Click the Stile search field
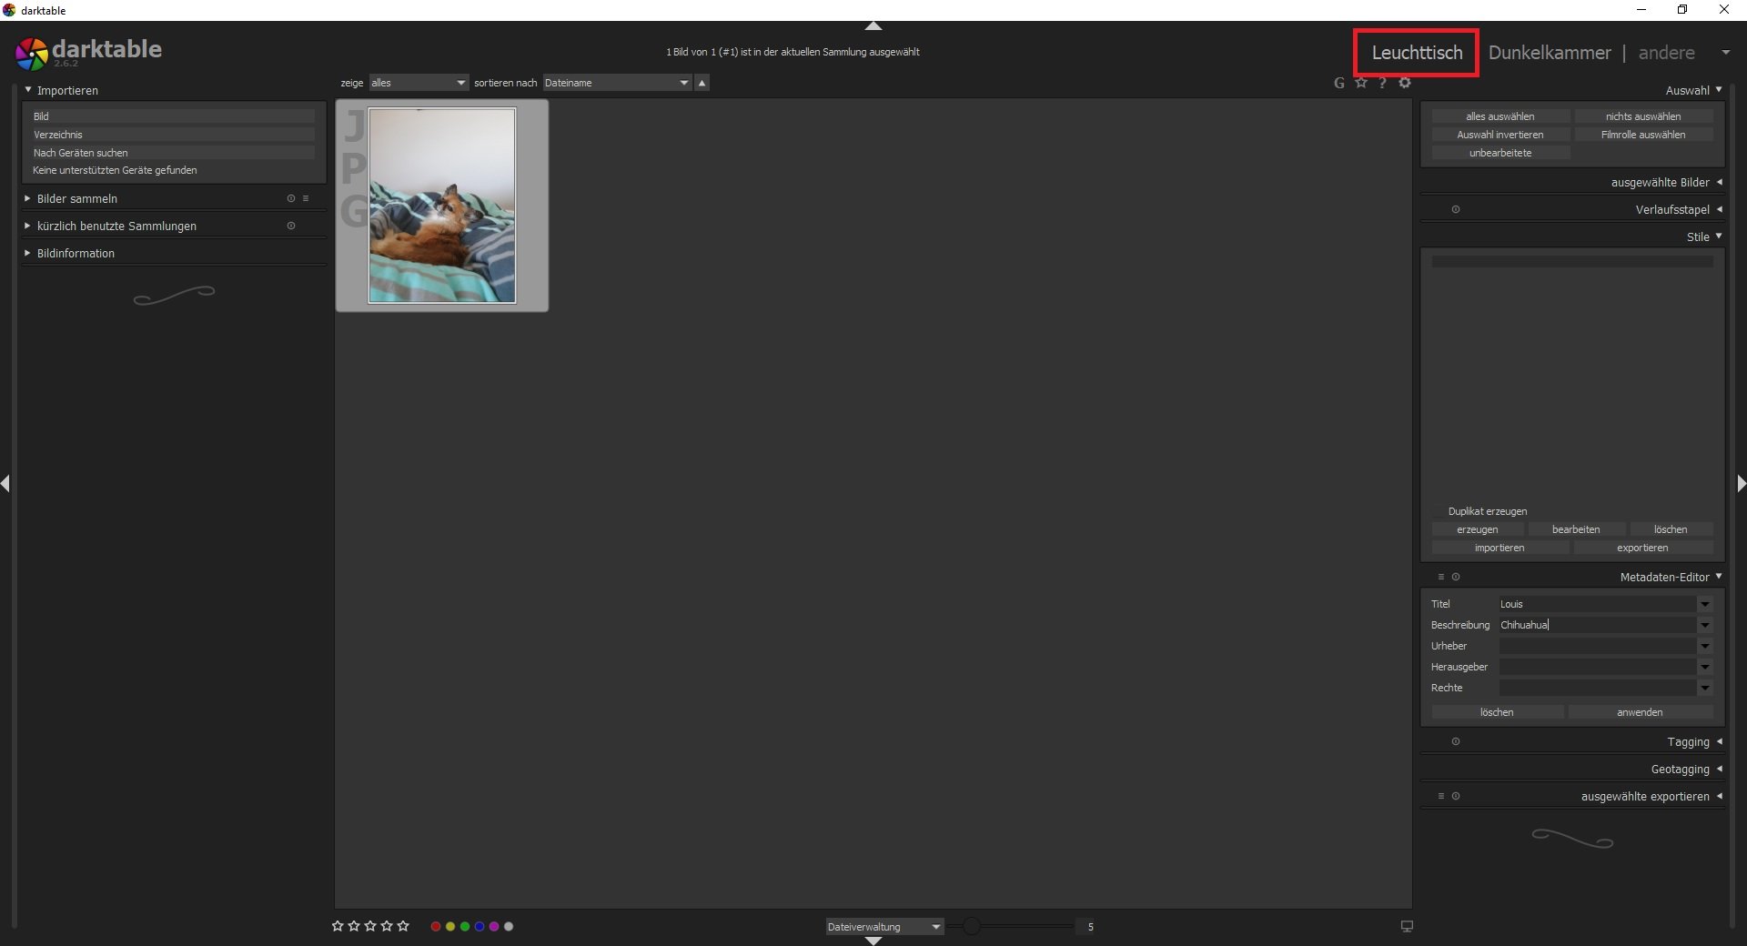 [x=1572, y=262]
